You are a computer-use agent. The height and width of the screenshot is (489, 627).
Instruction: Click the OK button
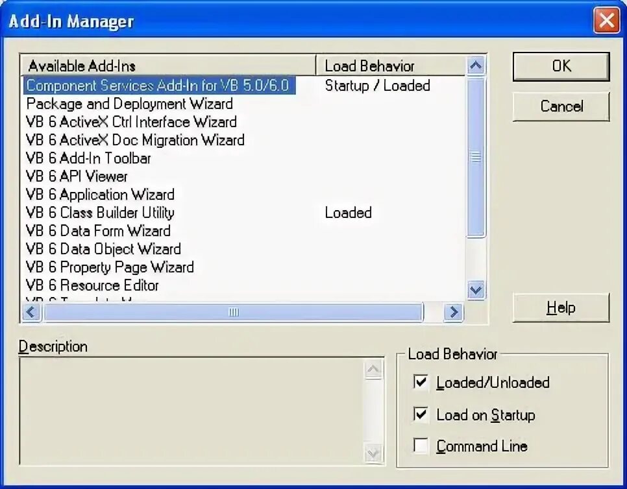tap(561, 66)
